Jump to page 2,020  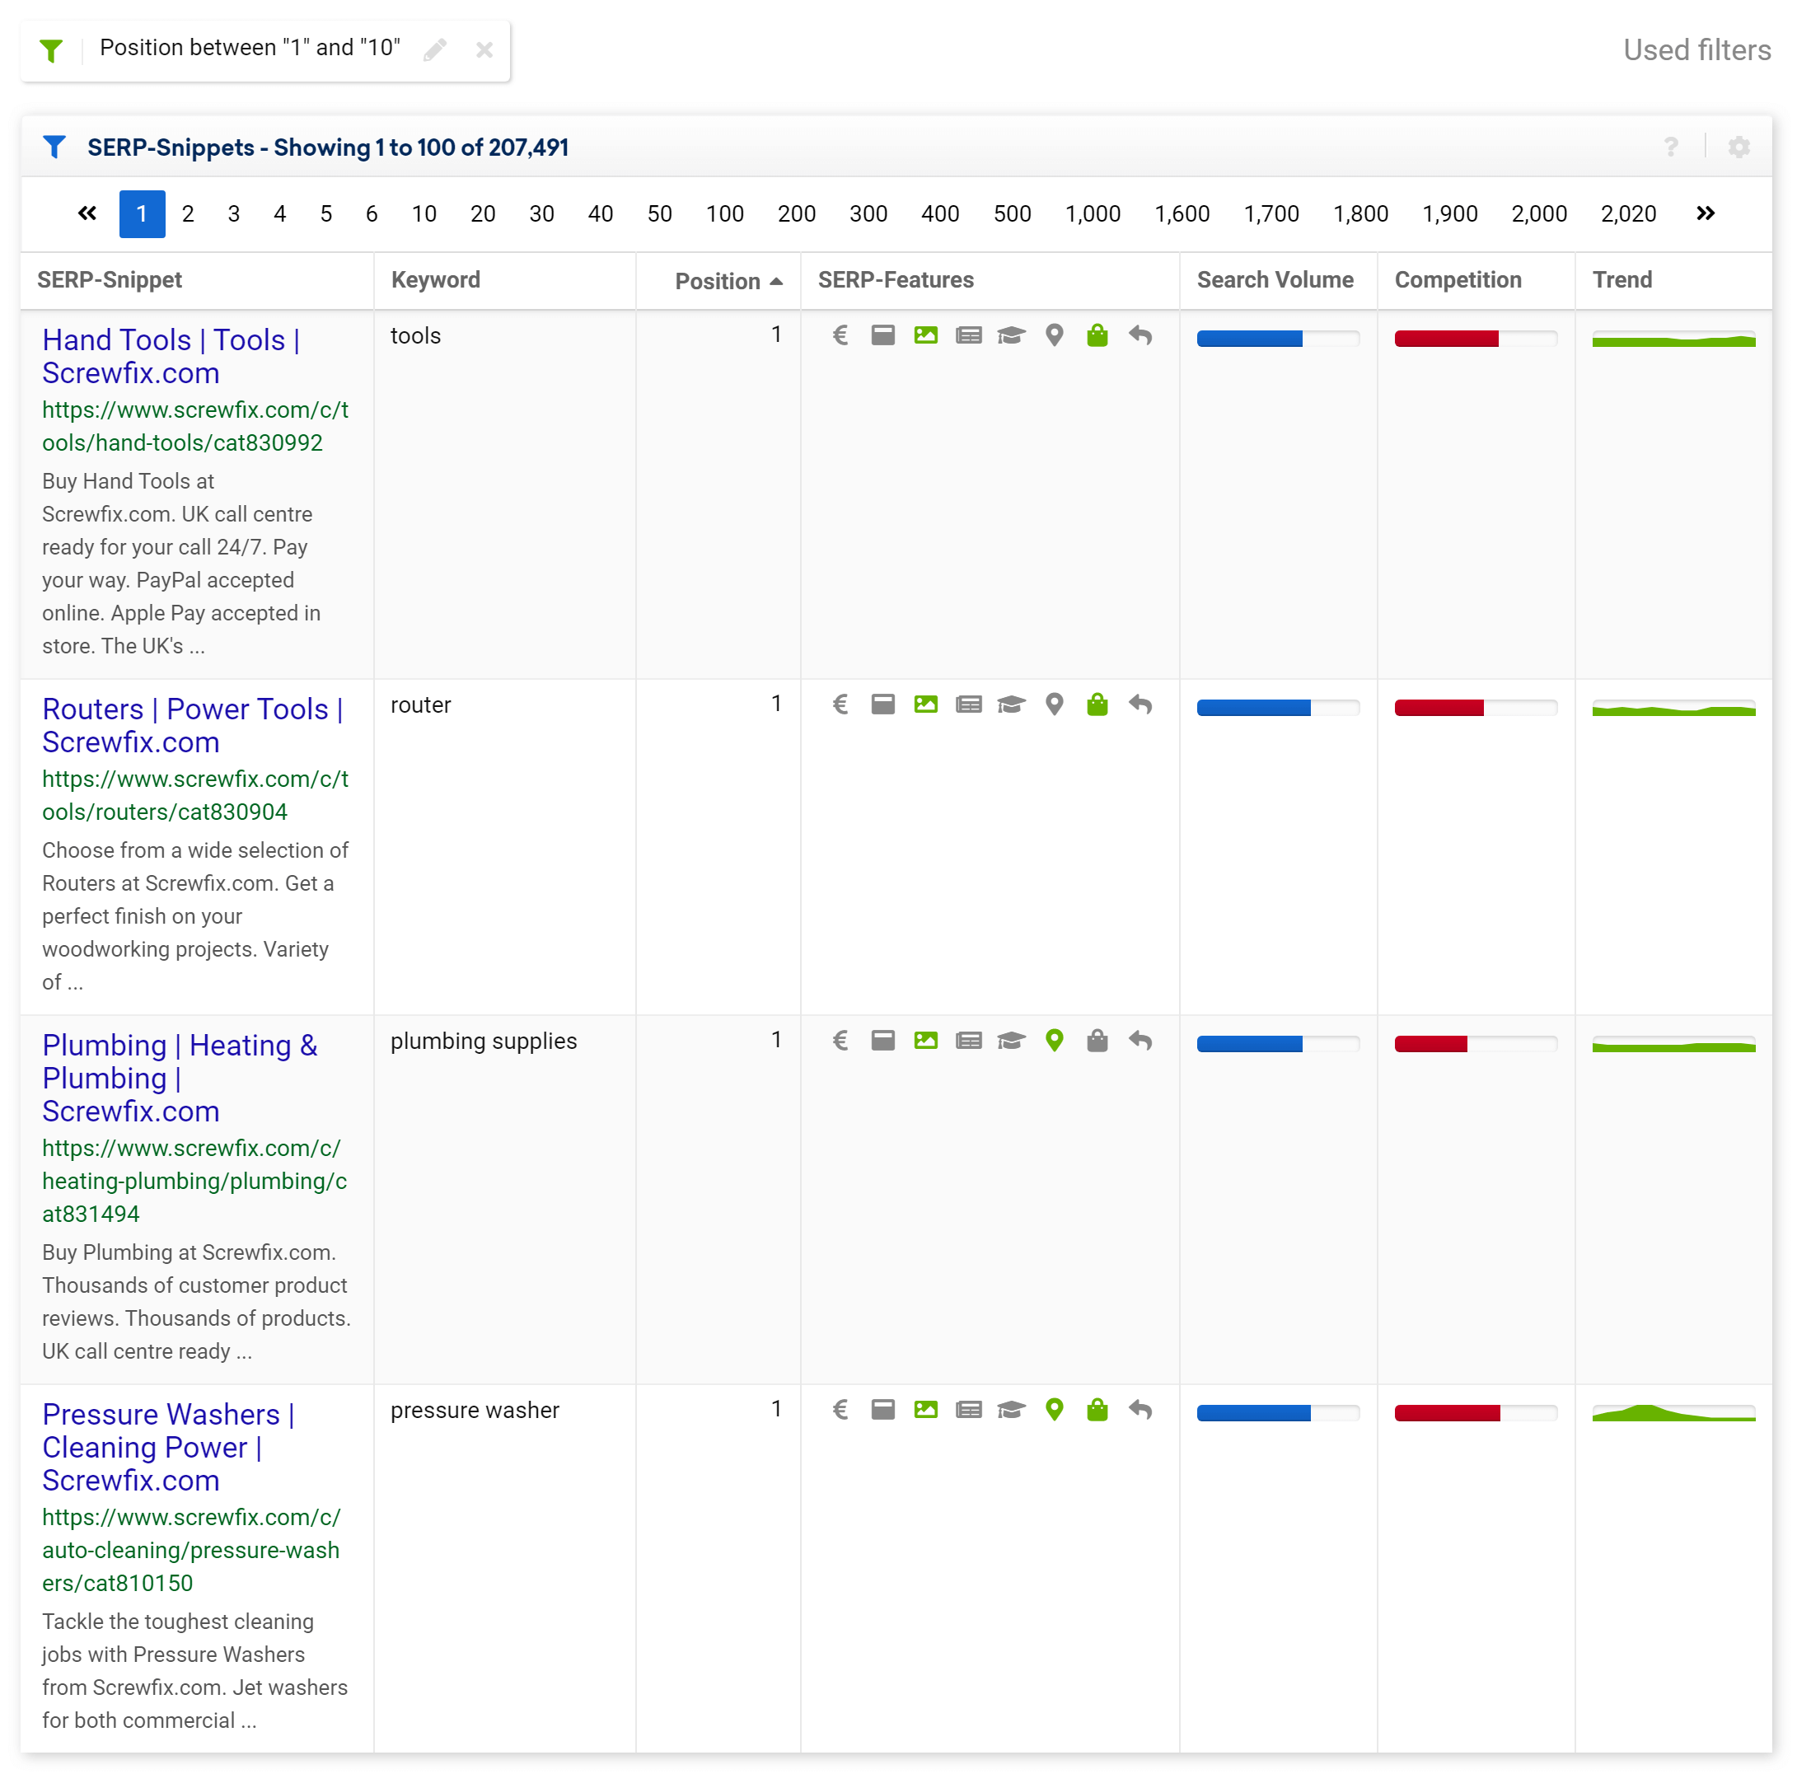[x=1628, y=214]
